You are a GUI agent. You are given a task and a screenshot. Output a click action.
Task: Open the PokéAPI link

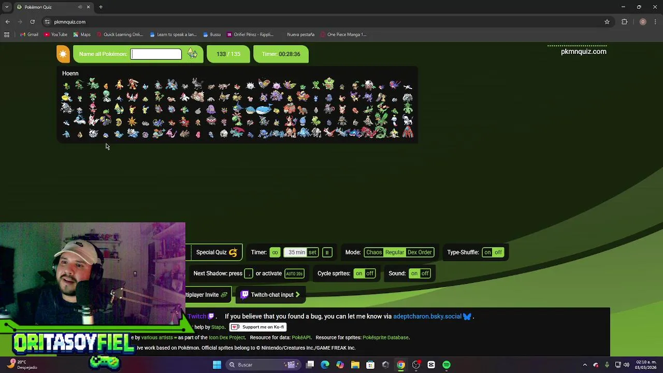click(x=301, y=337)
